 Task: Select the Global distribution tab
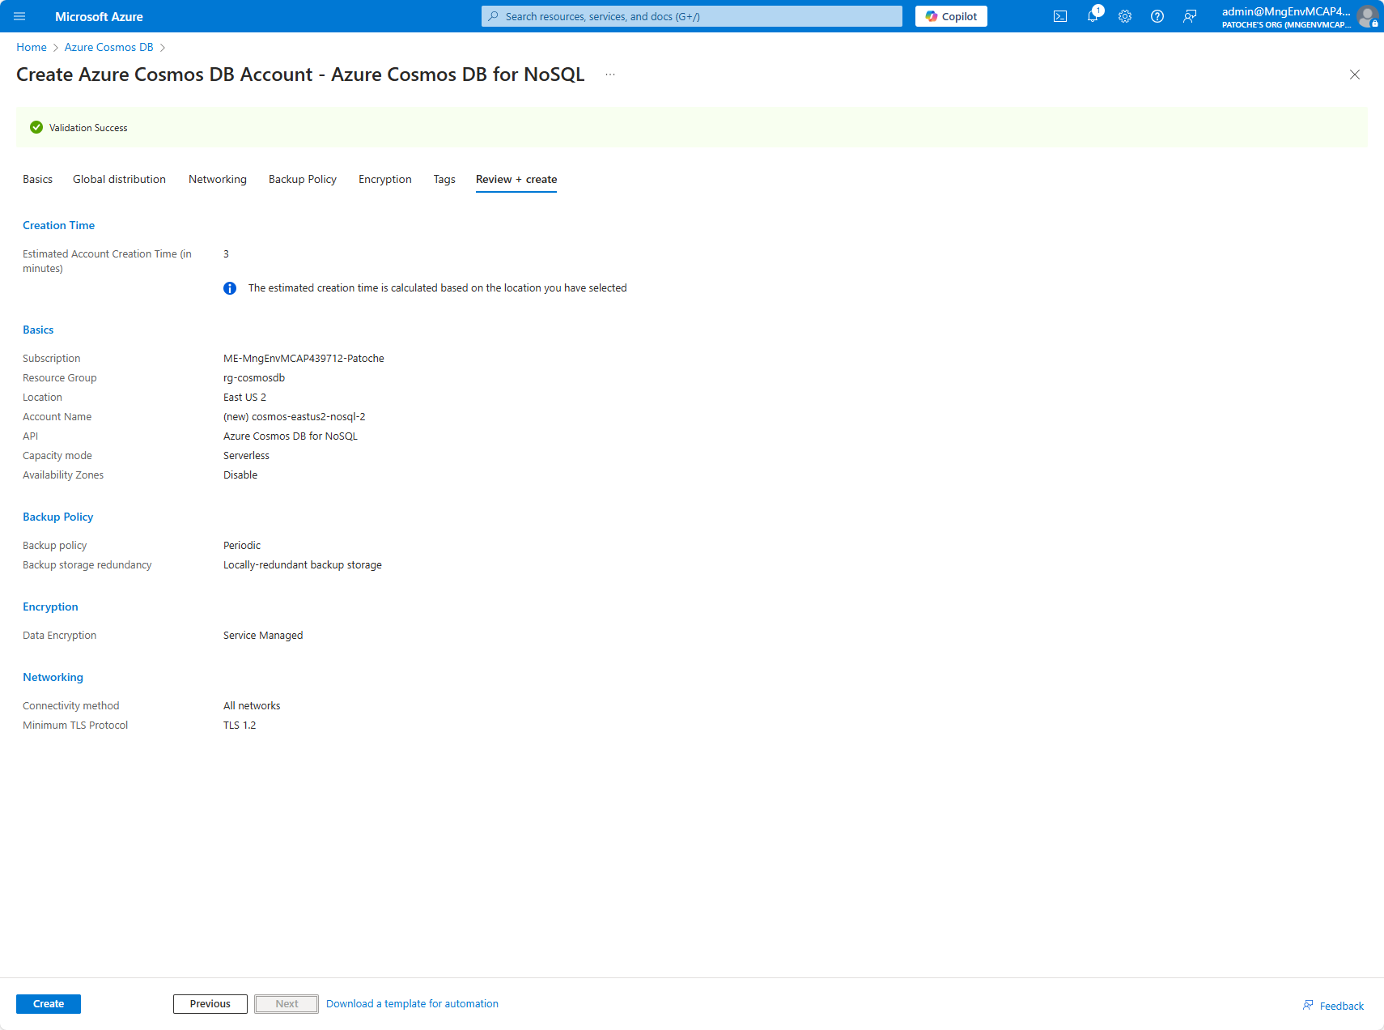click(x=118, y=179)
